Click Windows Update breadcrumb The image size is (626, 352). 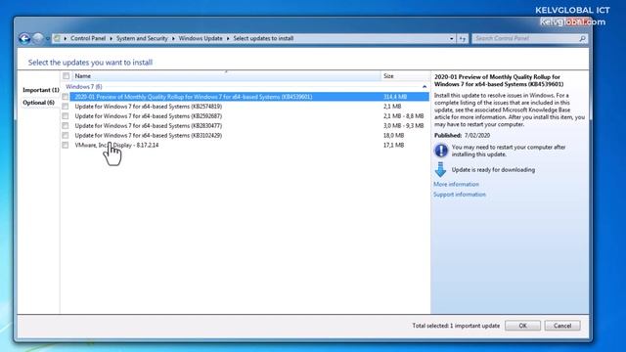[x=201, y=38]
